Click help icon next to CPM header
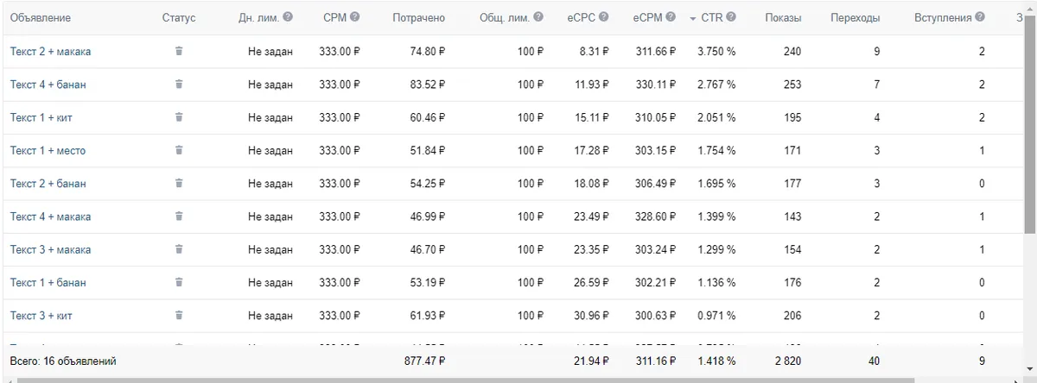Screen dimensions: 1037x383 pos(355,17)
